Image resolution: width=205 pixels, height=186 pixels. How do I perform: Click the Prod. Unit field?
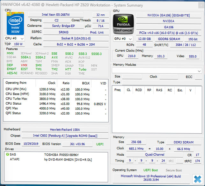pyautogui.click(x=97, y=32)
